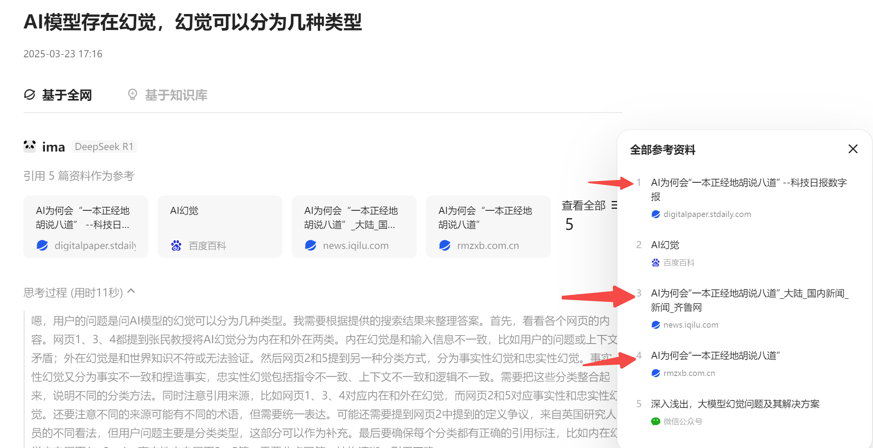Click the browser icon next to news.iqilu.com in panel
The image size is (873, 448).
(x=655, y=325)
